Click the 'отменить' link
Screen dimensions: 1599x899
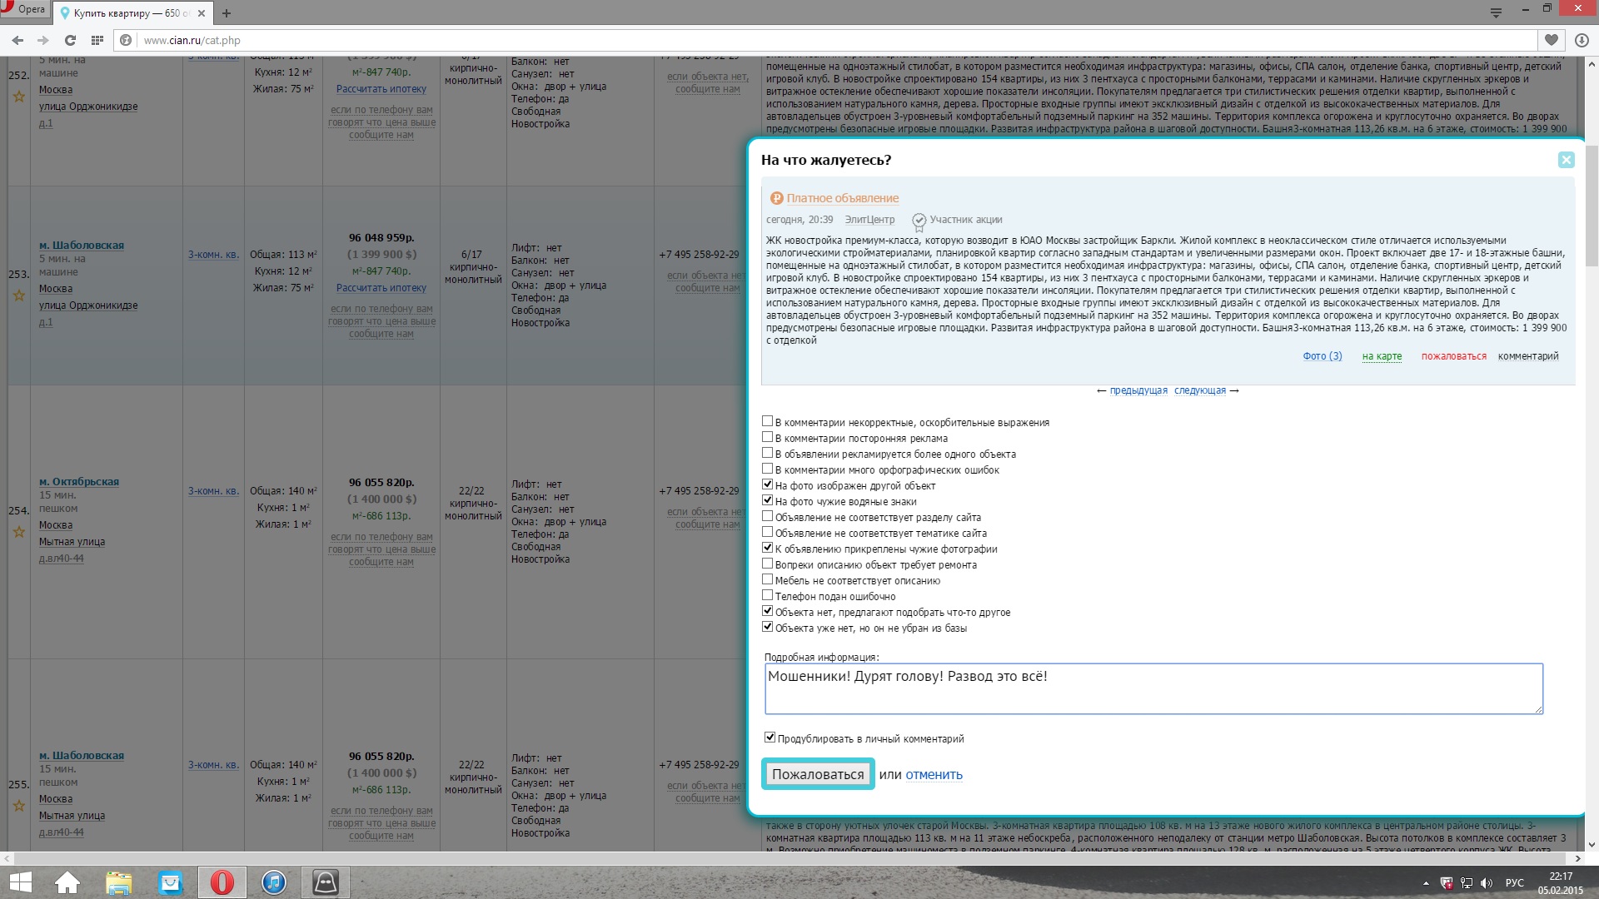pos(934,775)
